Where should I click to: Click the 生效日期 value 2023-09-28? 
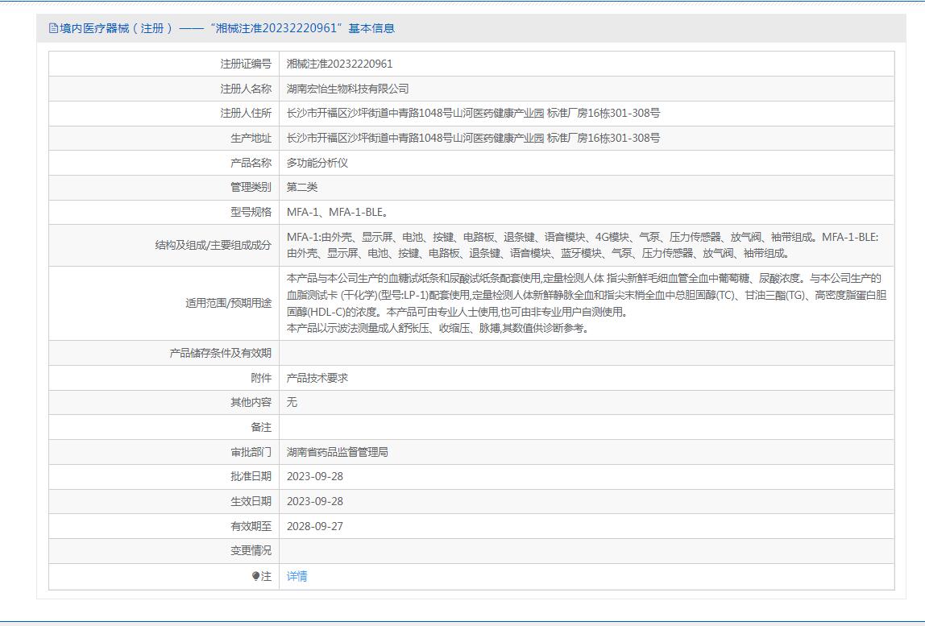tap(314, 501)
